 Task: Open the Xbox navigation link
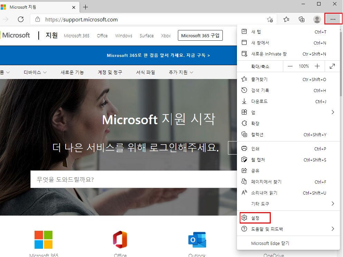coord(166,36)
